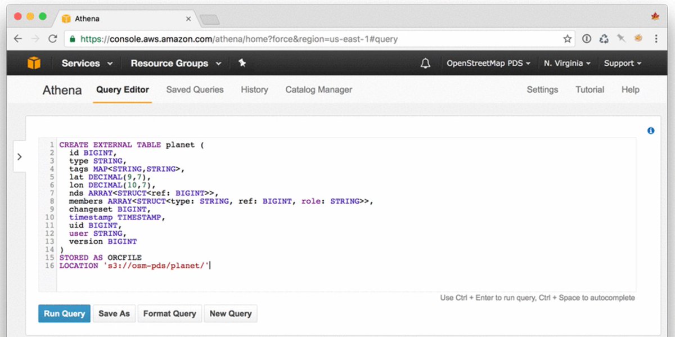Viewport: 675px width, 337px height.
Task: Open the Chrome three-dot menu
Action: tap(656, 39)
